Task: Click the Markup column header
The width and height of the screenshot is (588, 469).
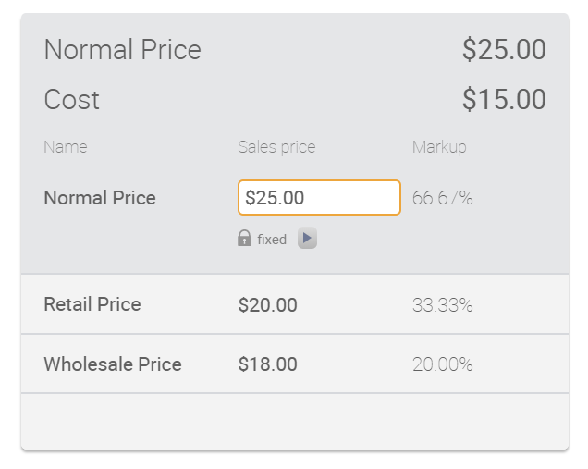Action: pos(439,147)
